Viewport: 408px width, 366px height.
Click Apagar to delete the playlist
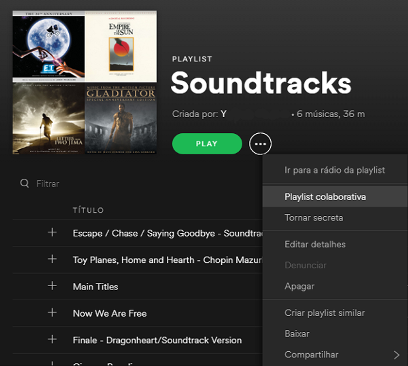299,286
